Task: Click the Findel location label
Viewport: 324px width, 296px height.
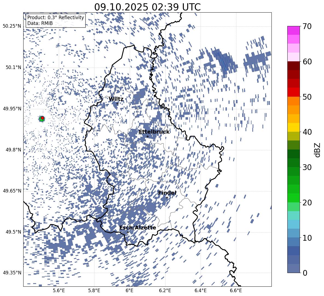Action: [x=167, y=193]
